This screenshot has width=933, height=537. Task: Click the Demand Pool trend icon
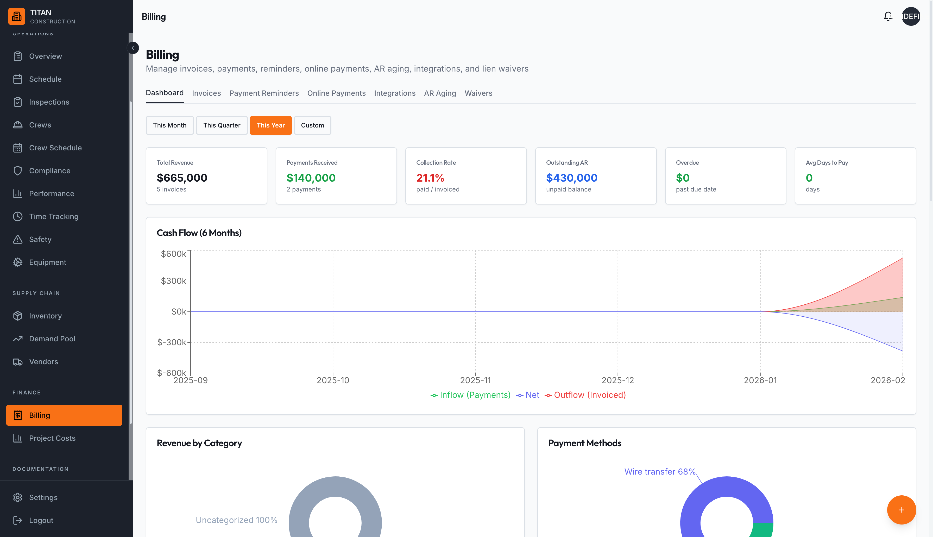(18, 339)
